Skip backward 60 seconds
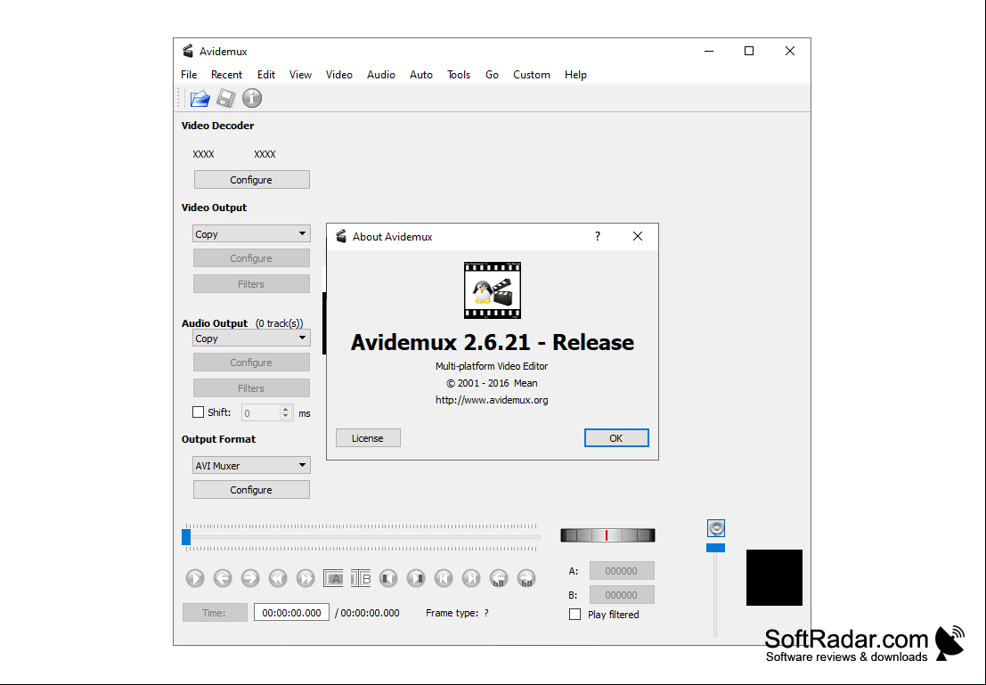The height and width of the screenshot is (685, 986). coord(500,578)
